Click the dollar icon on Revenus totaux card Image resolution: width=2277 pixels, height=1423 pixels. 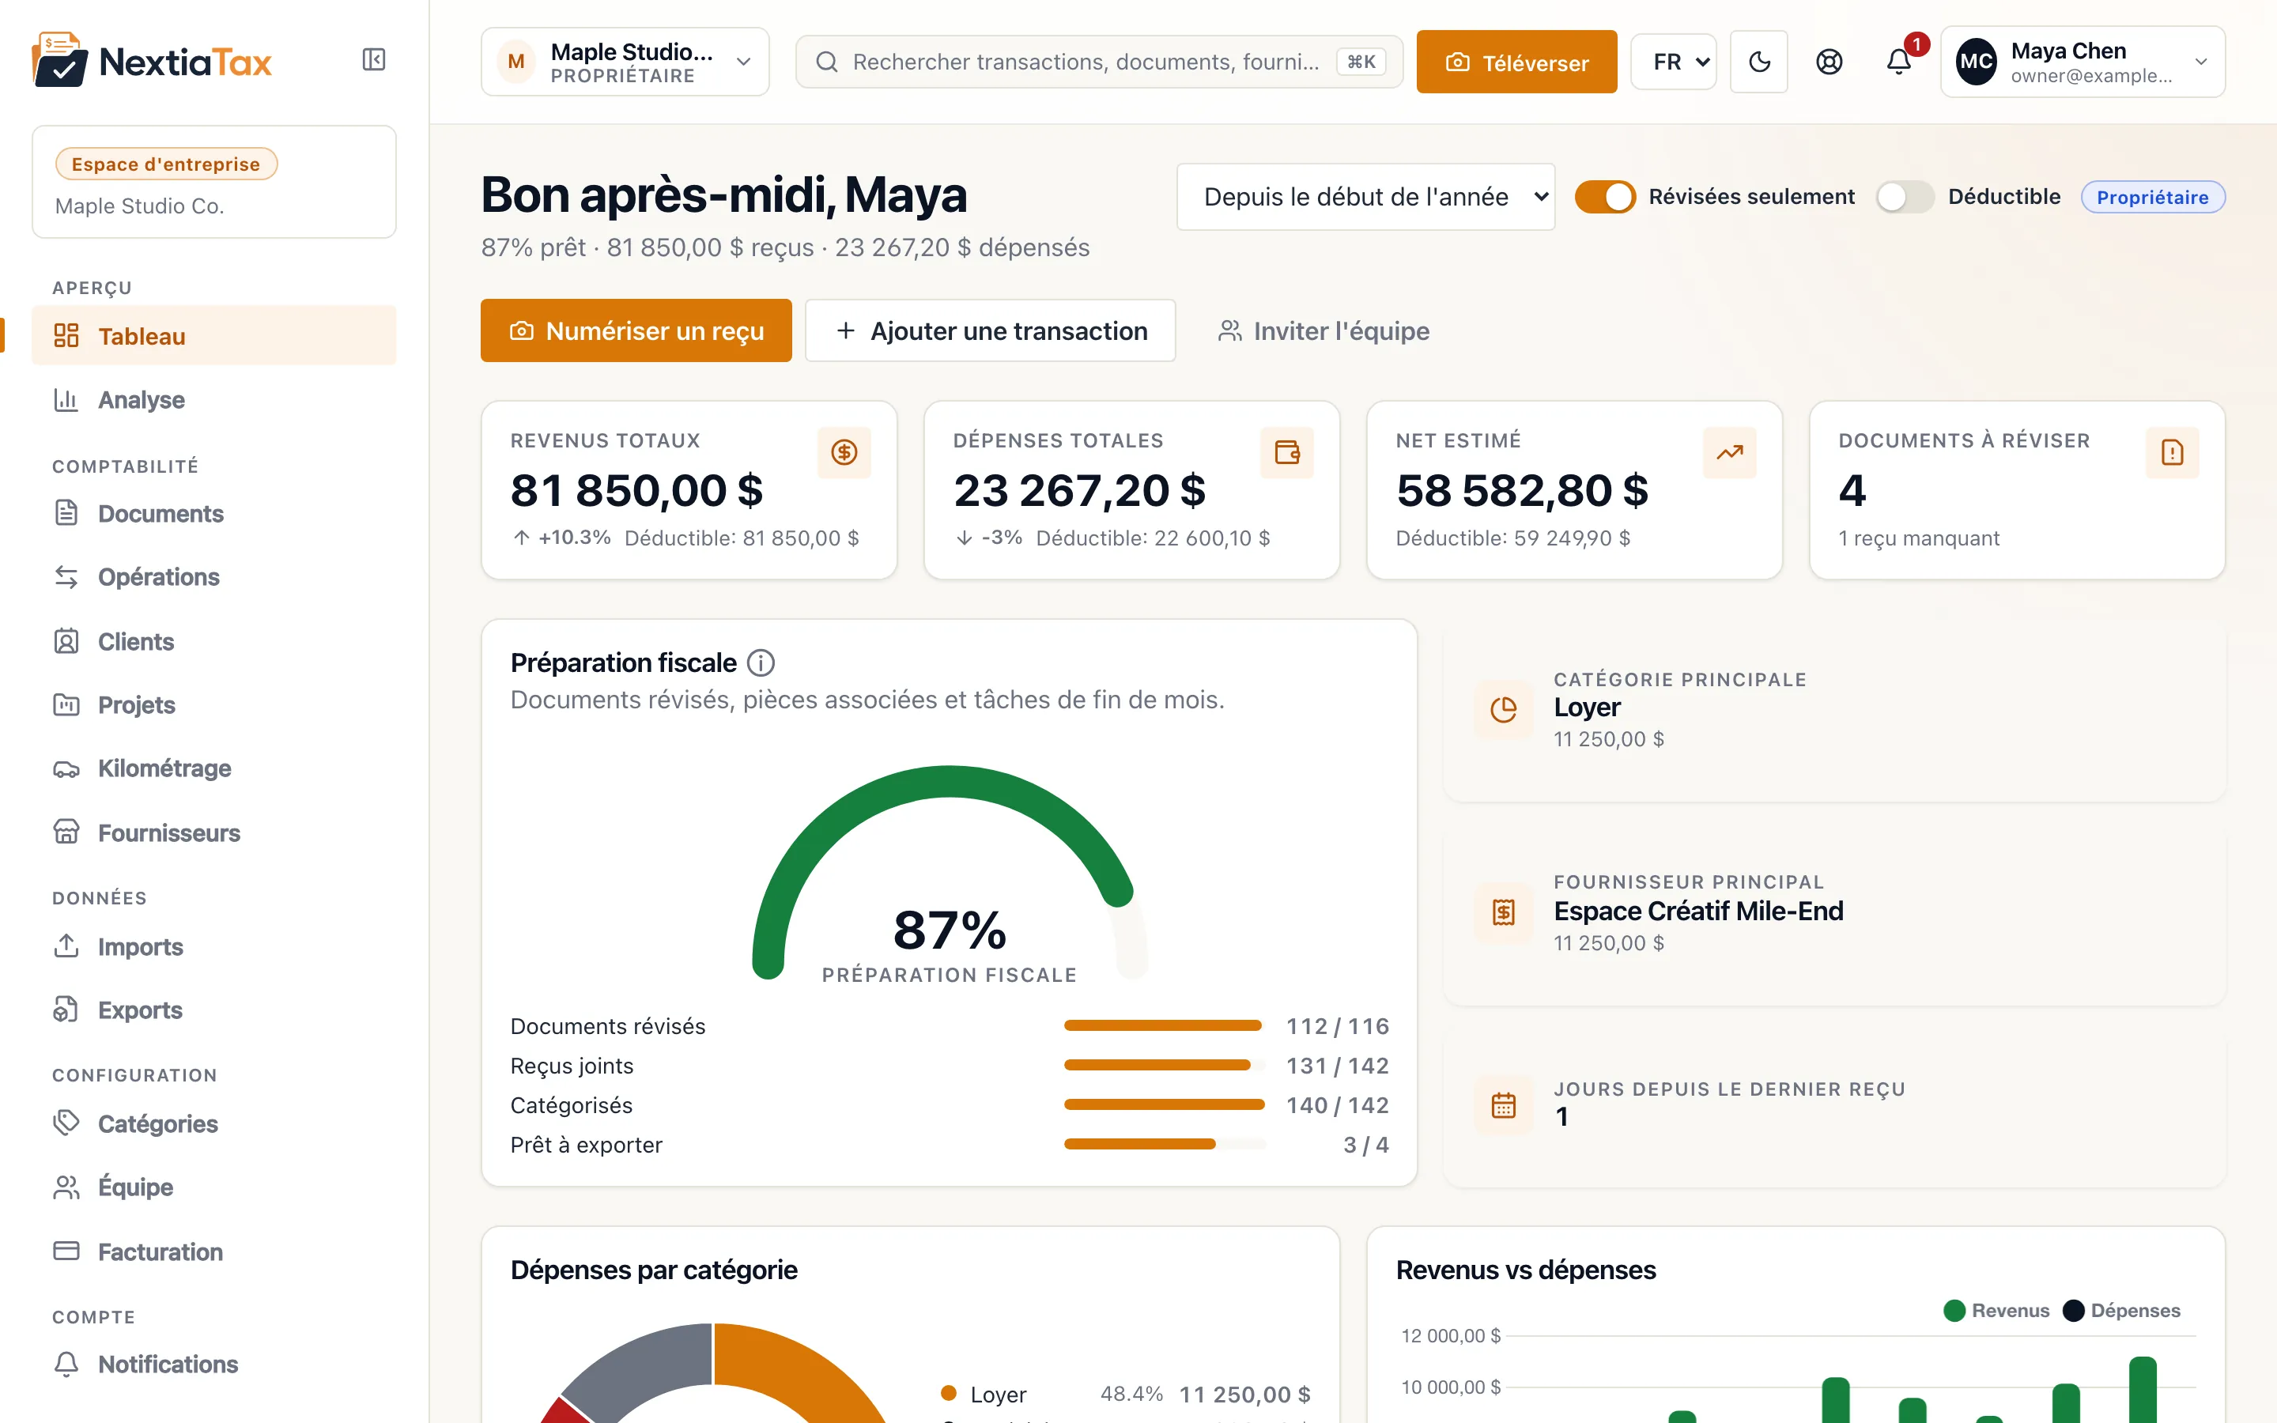(844, 453)
